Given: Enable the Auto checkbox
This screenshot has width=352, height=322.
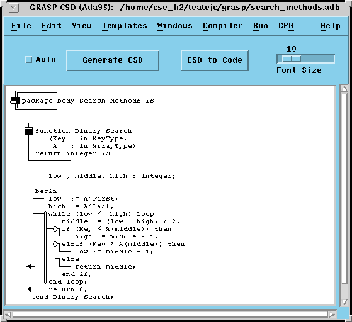Looking at the screenshot, I should (29, 59).
